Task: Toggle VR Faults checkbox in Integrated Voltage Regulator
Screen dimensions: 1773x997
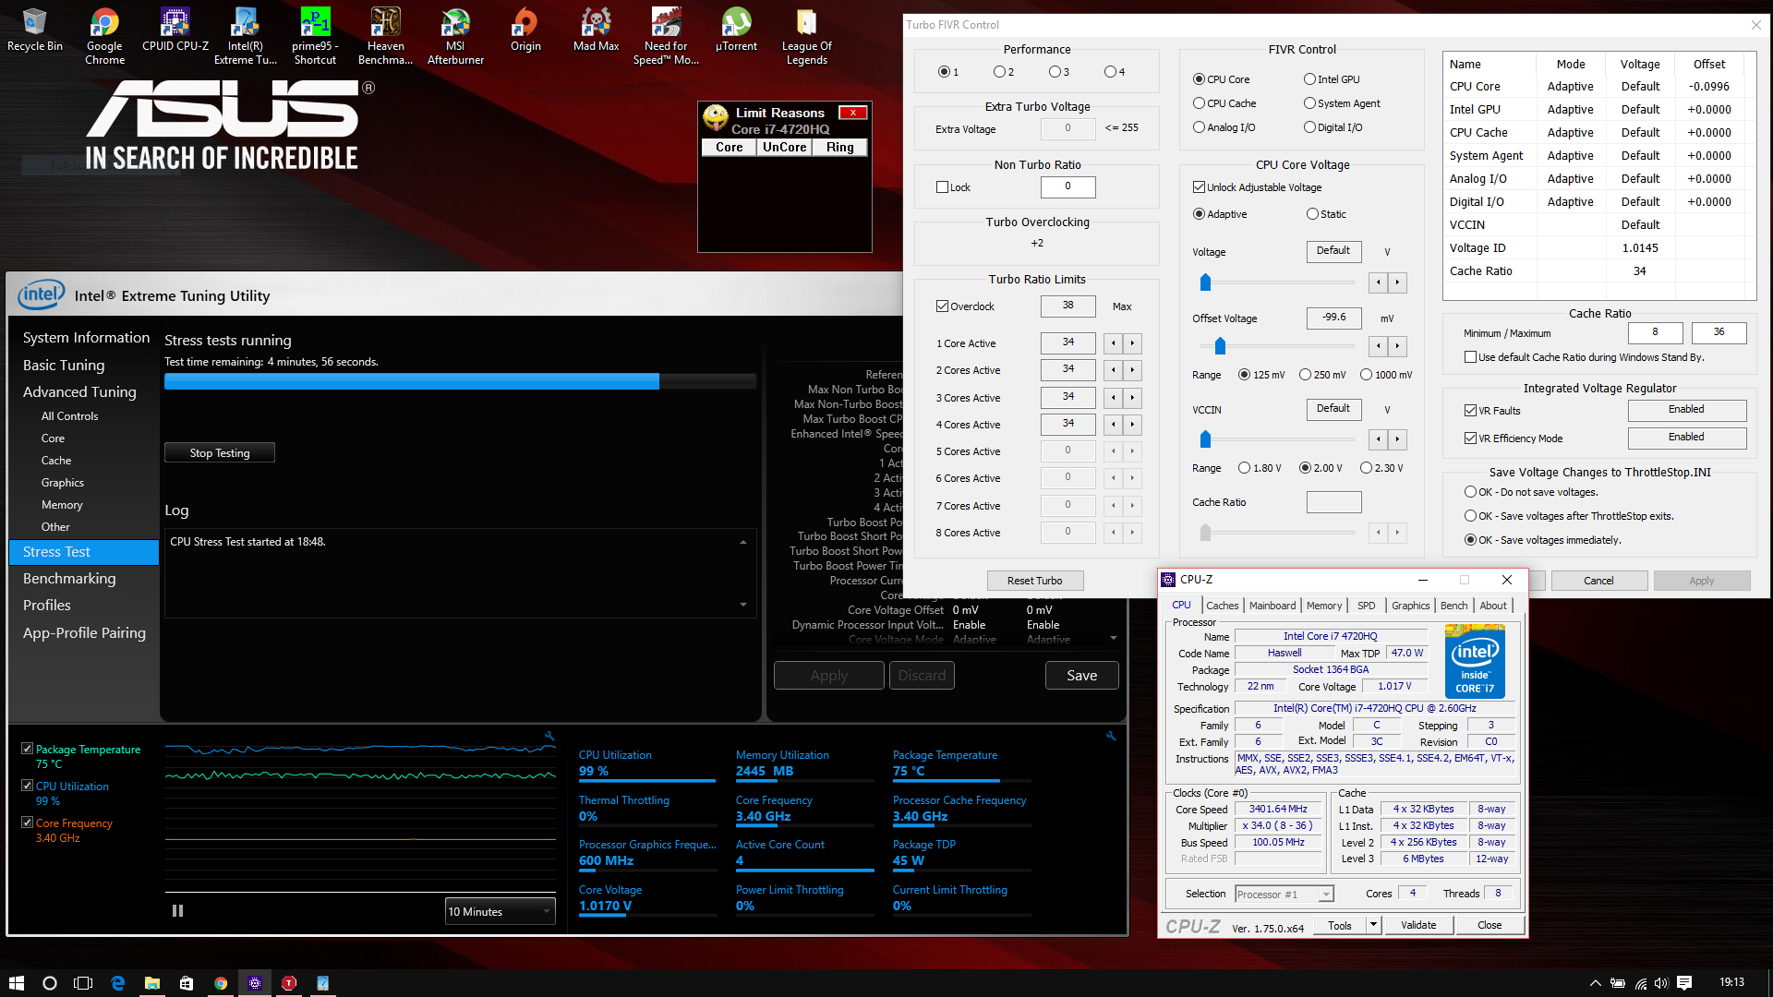Action: (x=1471, y=408)
